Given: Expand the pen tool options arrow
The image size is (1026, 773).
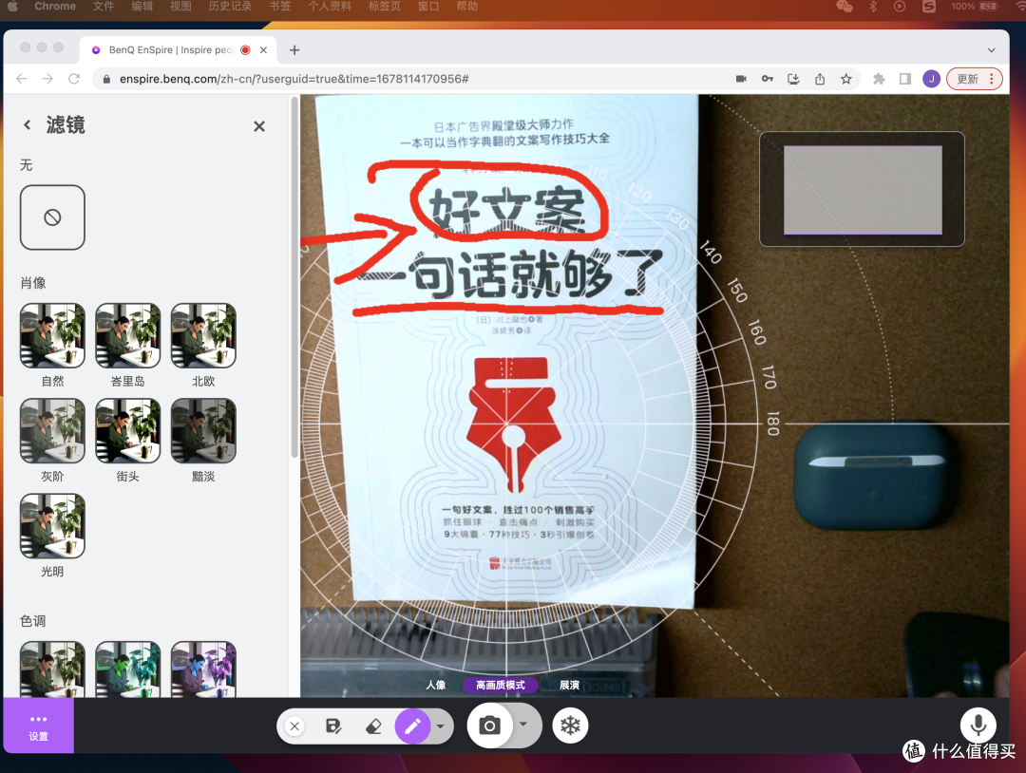Looking at the screenshot, I should tap(441, 726).
